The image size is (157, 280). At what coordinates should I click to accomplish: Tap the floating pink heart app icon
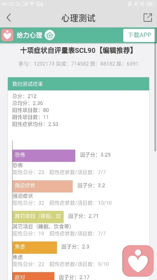coord(138,261)
